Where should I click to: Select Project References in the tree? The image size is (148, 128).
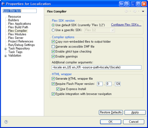[x=21, y=41]
